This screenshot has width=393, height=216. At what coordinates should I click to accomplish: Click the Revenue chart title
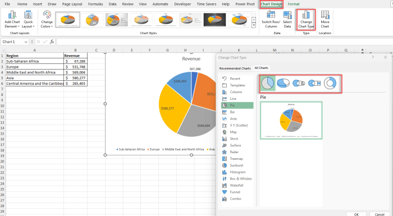point(191,59)
